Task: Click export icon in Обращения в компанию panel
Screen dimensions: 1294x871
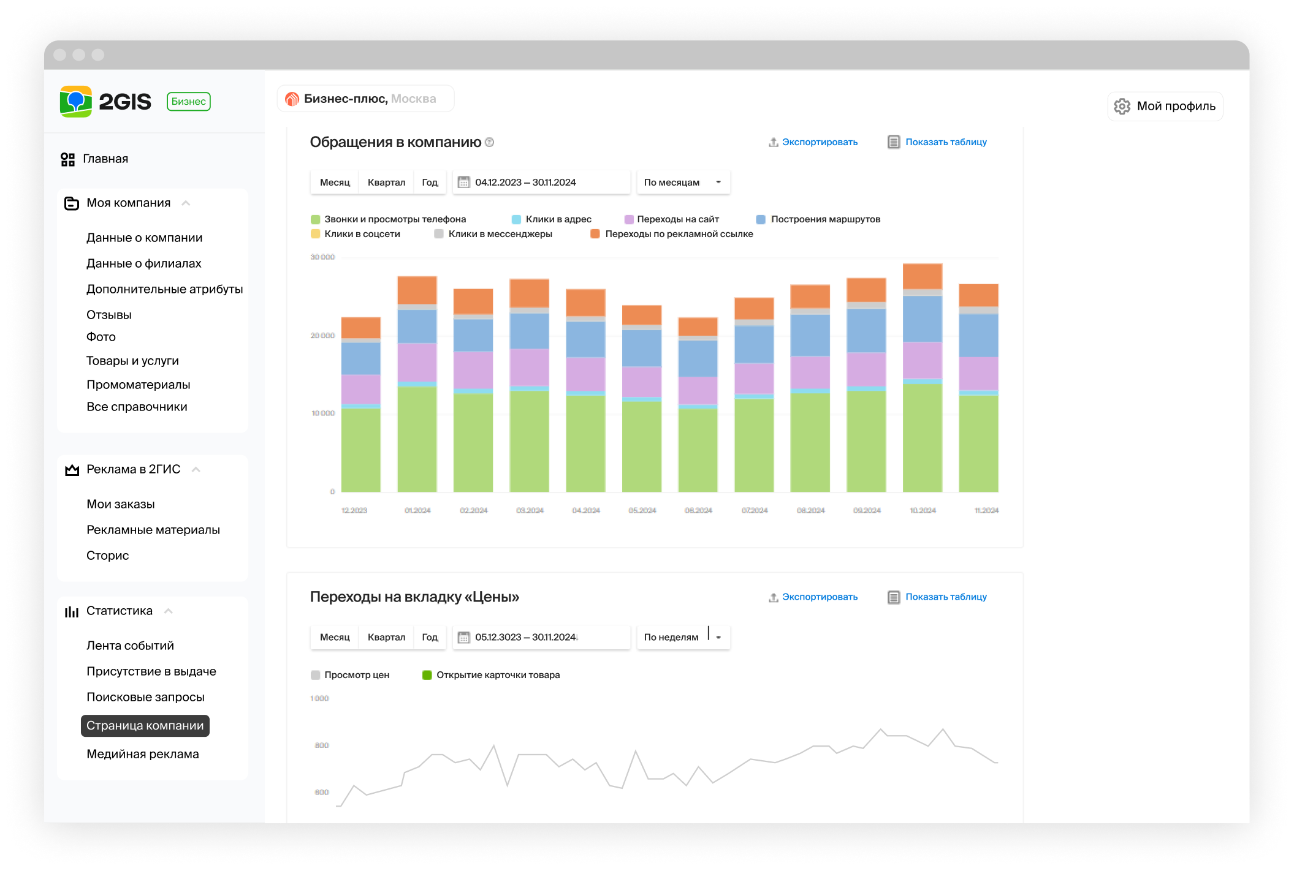Action: coord(774,142)
